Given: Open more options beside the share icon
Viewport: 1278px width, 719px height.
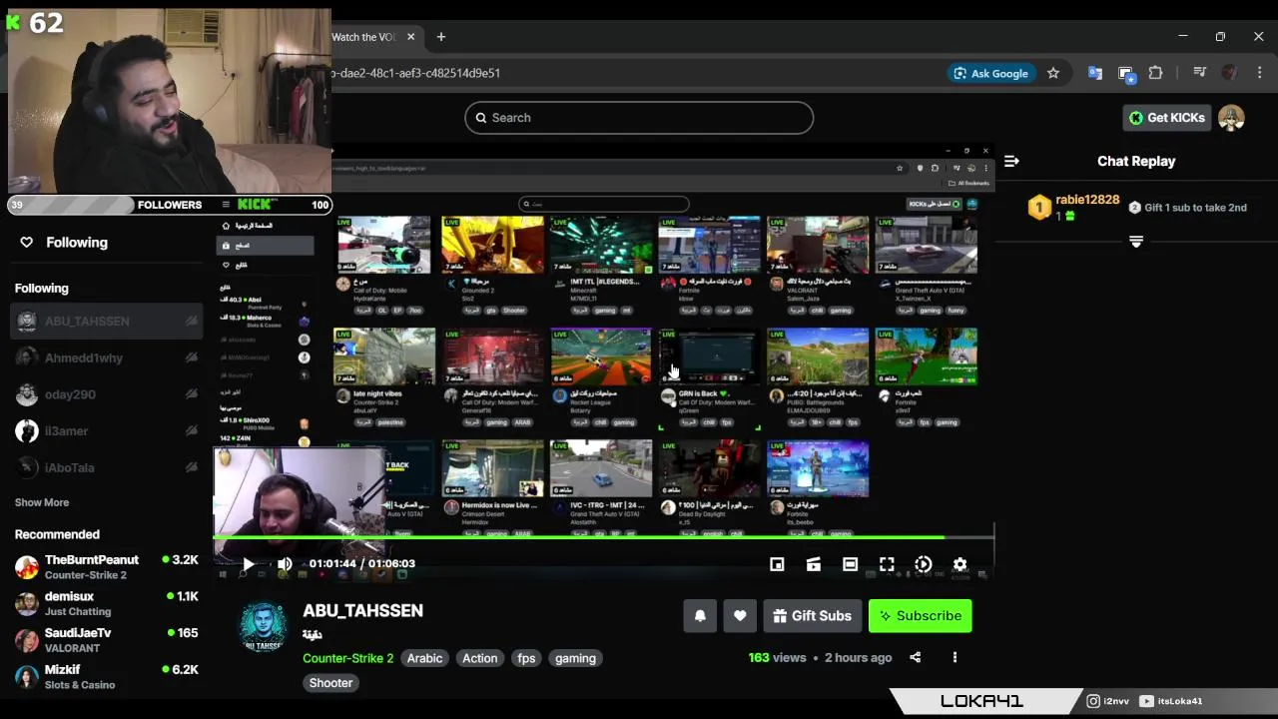Looking at the screenshot, I should [955, 657].
